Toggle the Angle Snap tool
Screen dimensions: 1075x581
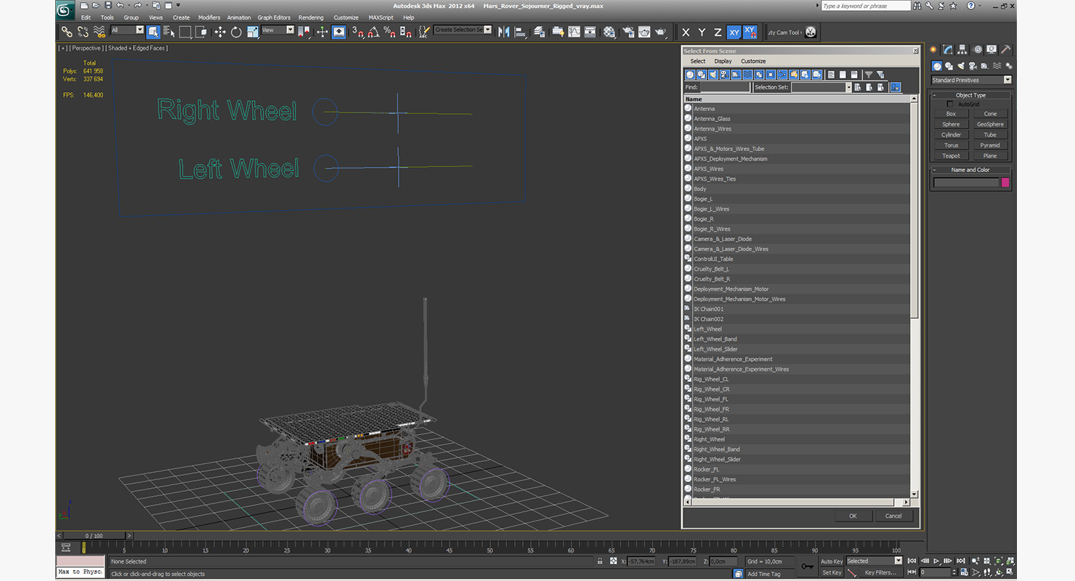[x=373, y=32]
